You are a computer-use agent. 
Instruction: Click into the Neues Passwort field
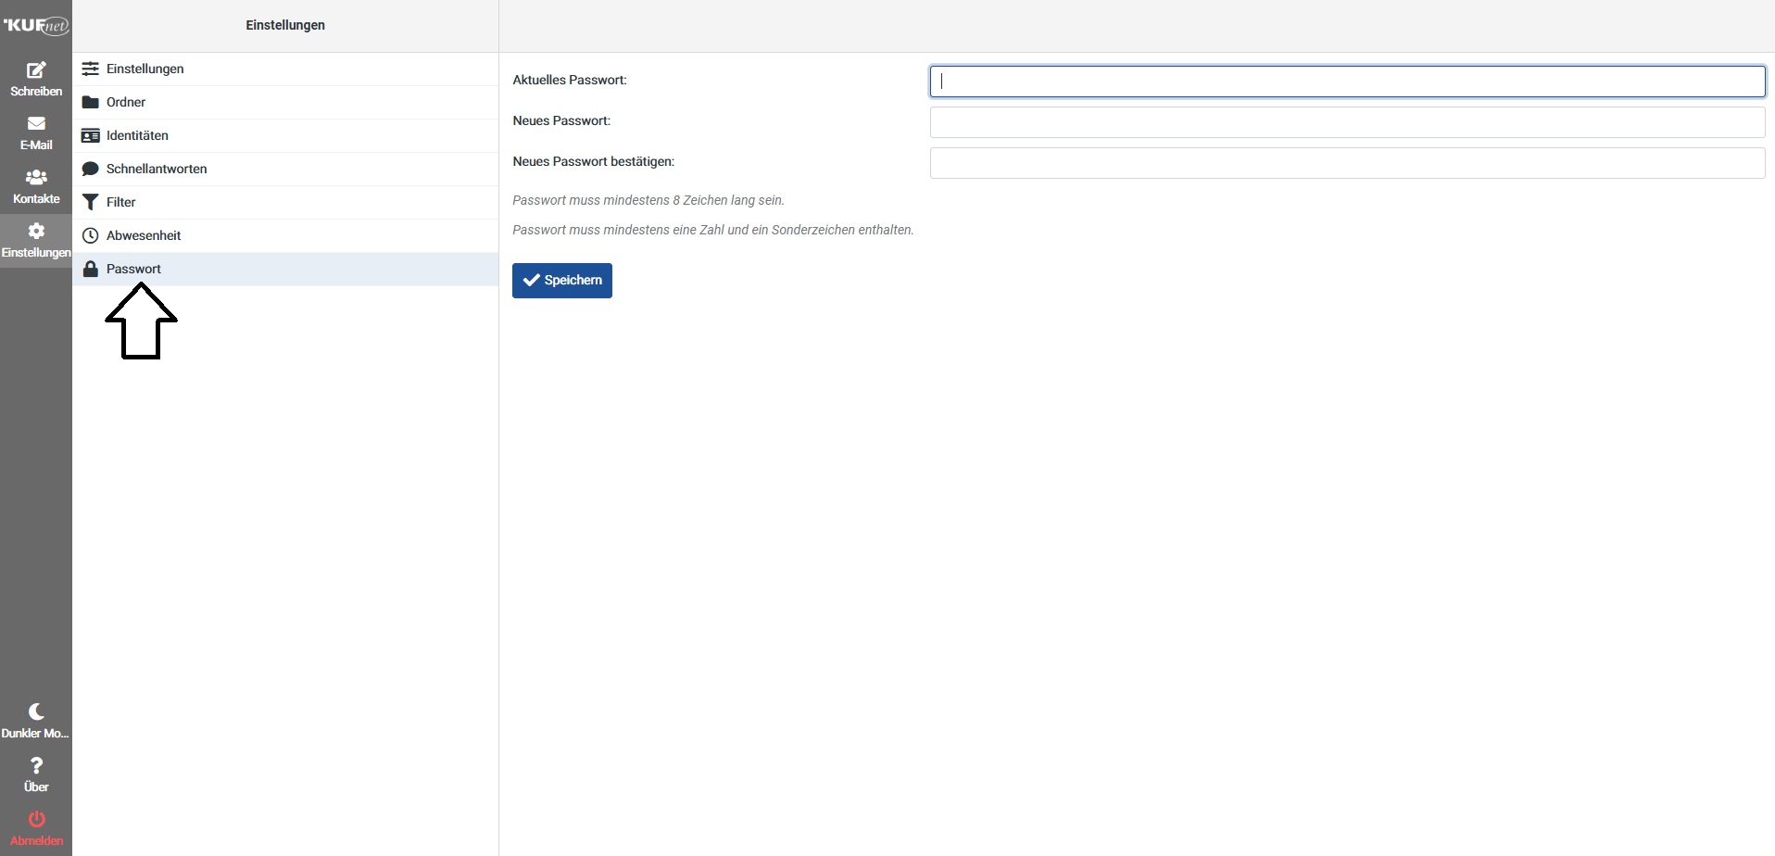tap(1347, 122)
